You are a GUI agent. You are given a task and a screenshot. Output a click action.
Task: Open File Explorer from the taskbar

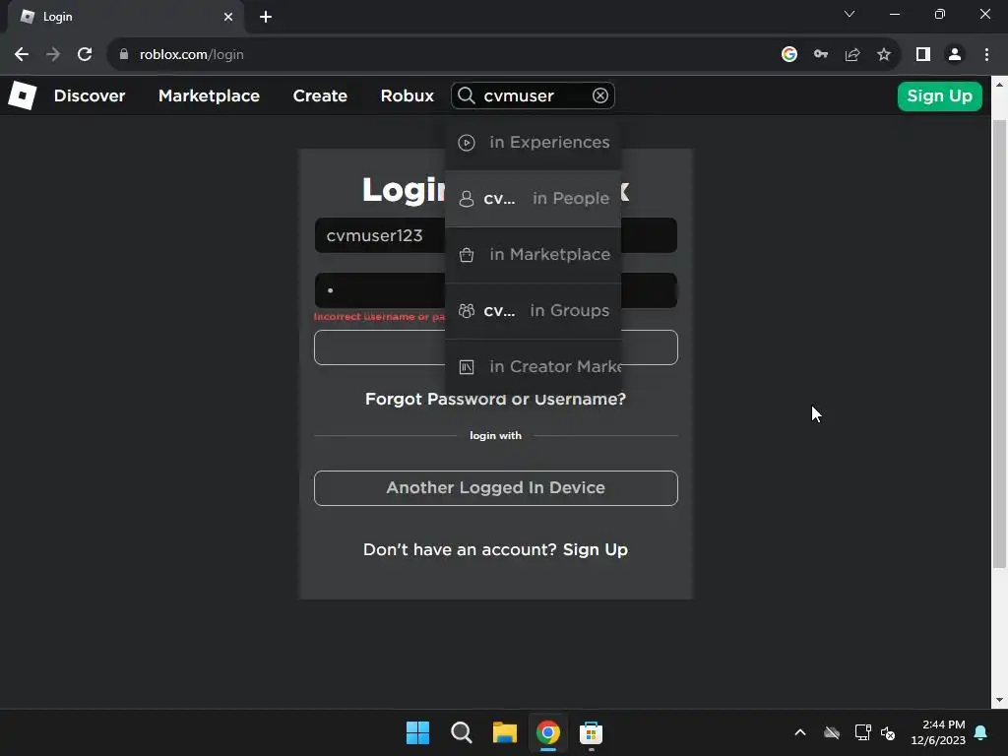[x=505, y=732]
